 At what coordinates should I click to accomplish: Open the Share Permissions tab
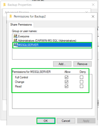click(x=21, y=24)
